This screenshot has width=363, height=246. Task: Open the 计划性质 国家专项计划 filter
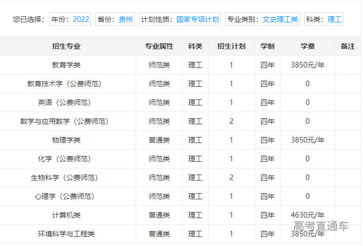pyautogui.click(x=180, y=20)
